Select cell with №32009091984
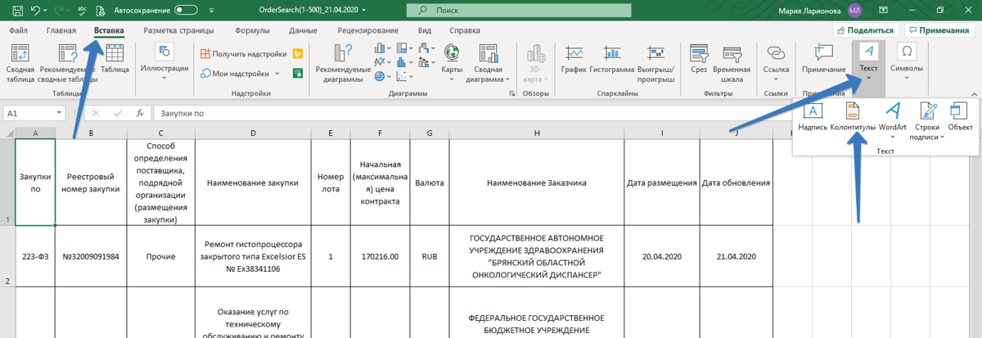The image size is (982, 338). [91, 256]
